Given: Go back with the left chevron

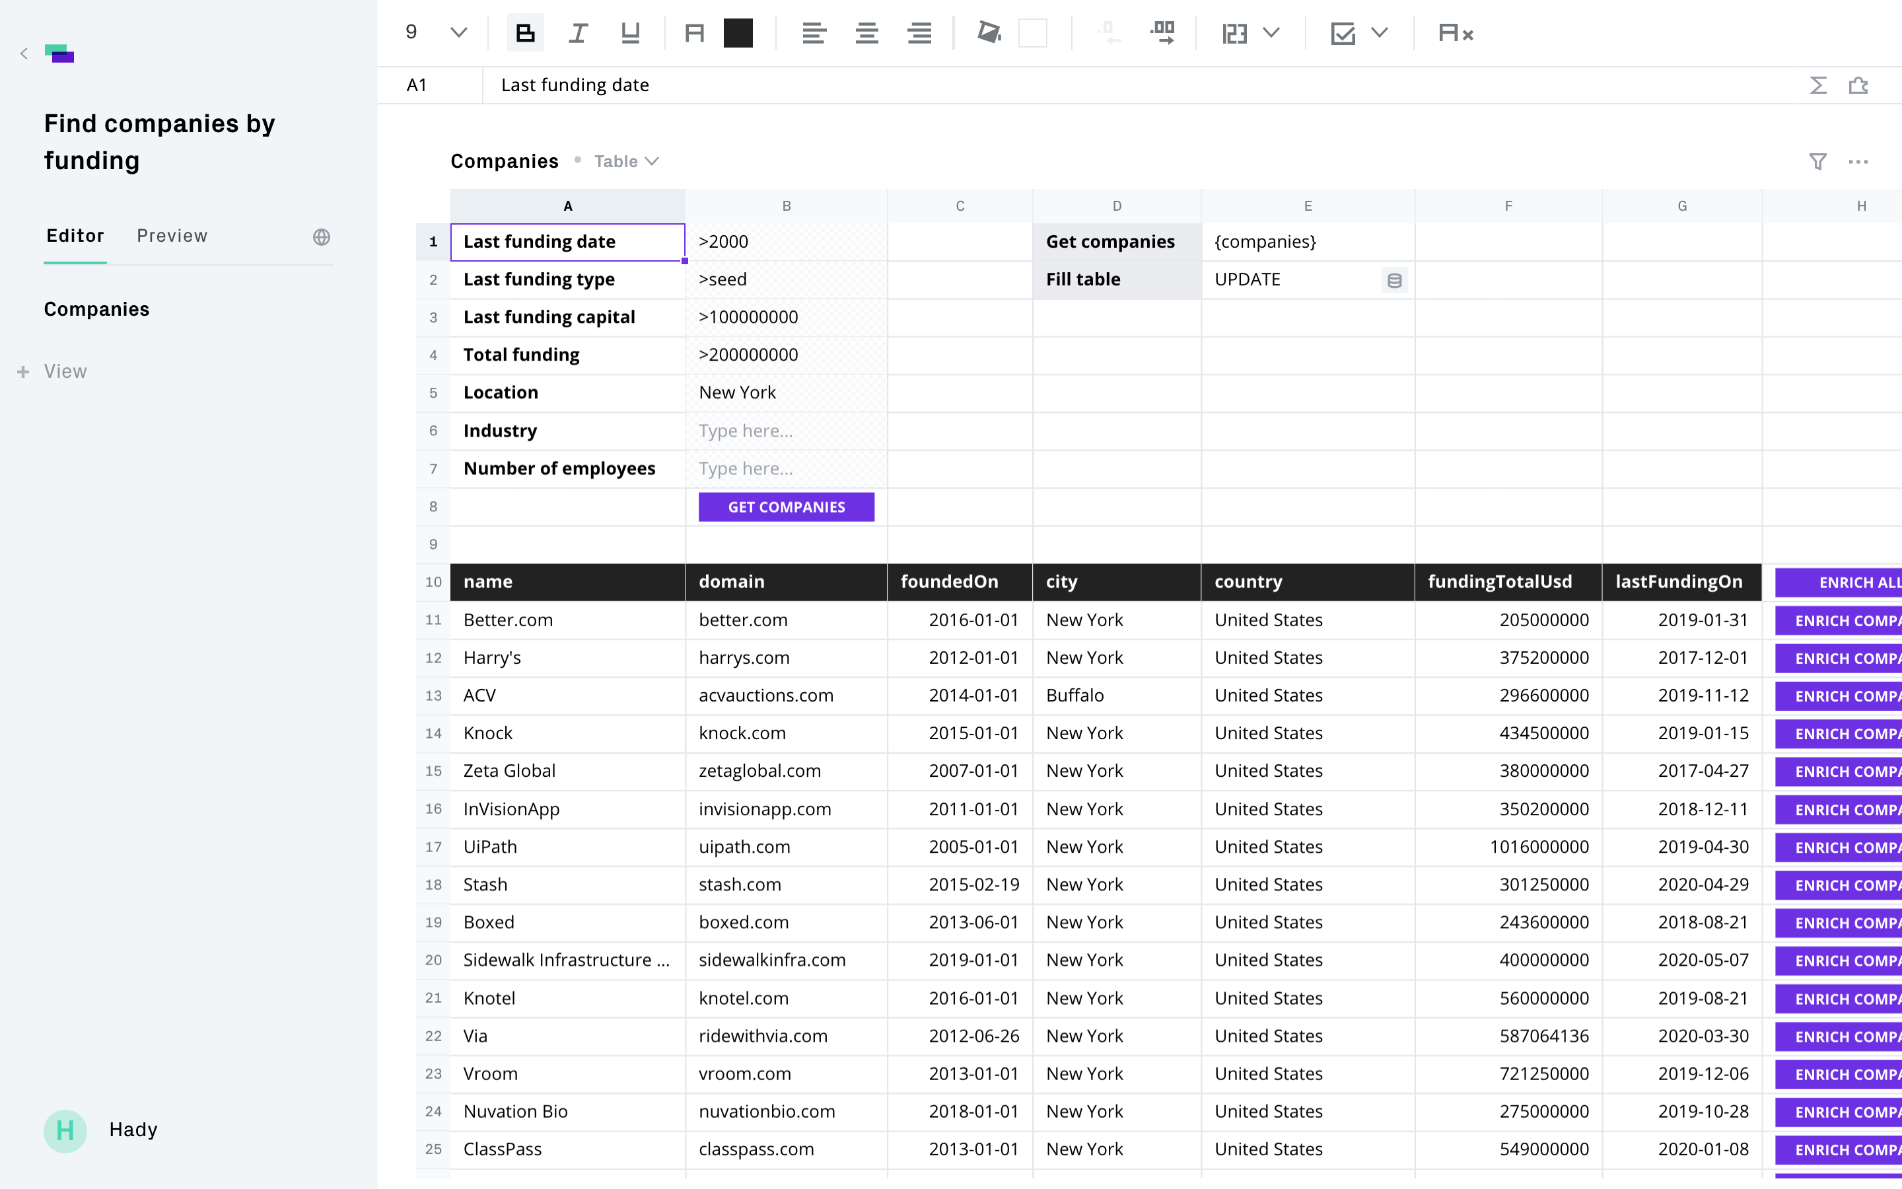Looking at the screenshot, I should pyautogui.click(x=24, y=54).
